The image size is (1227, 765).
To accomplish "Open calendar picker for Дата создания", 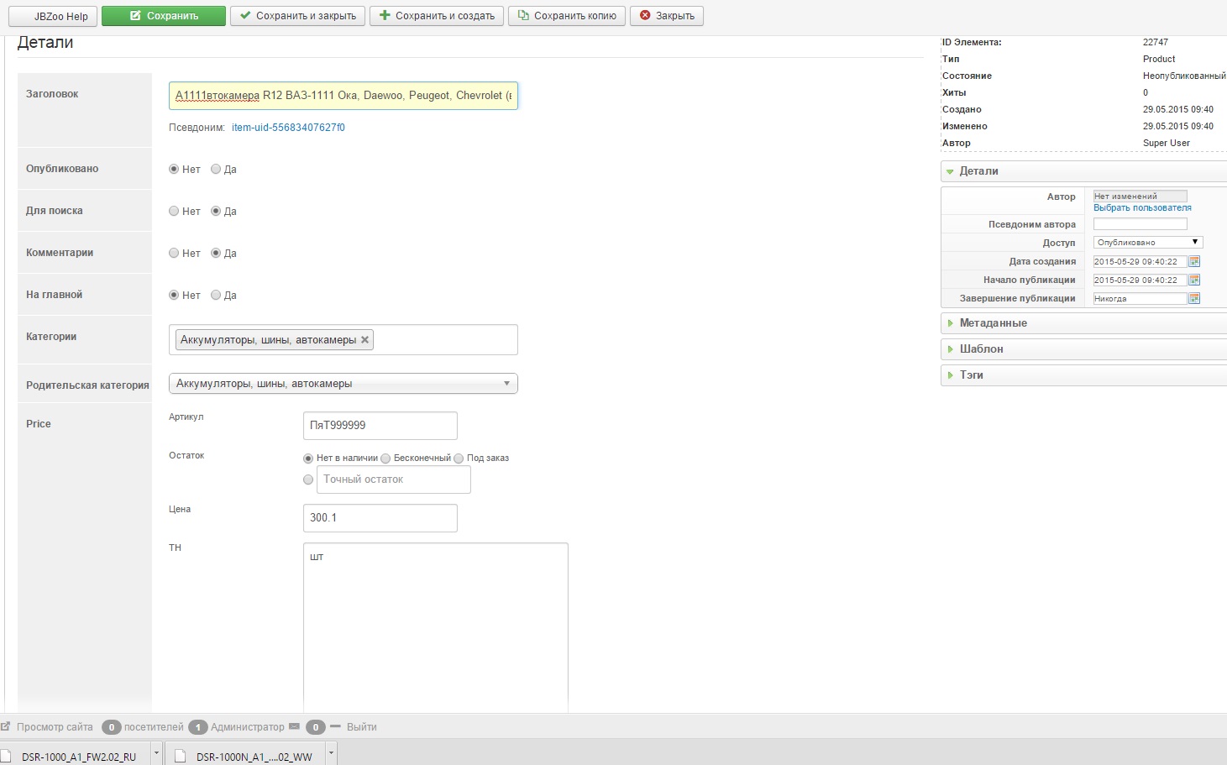I will (1194, 262).
